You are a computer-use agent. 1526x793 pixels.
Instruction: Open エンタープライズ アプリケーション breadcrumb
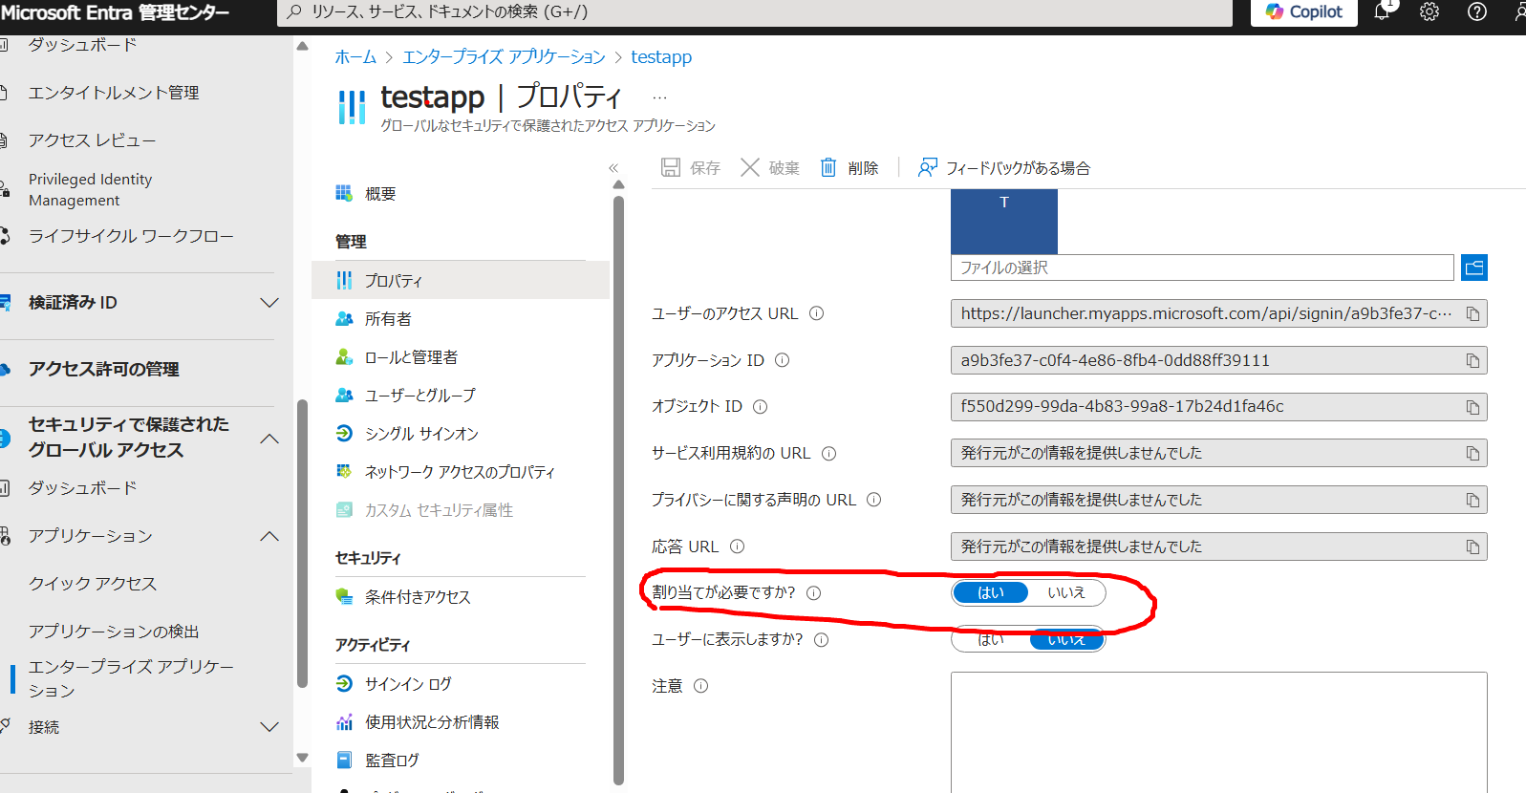504,57
